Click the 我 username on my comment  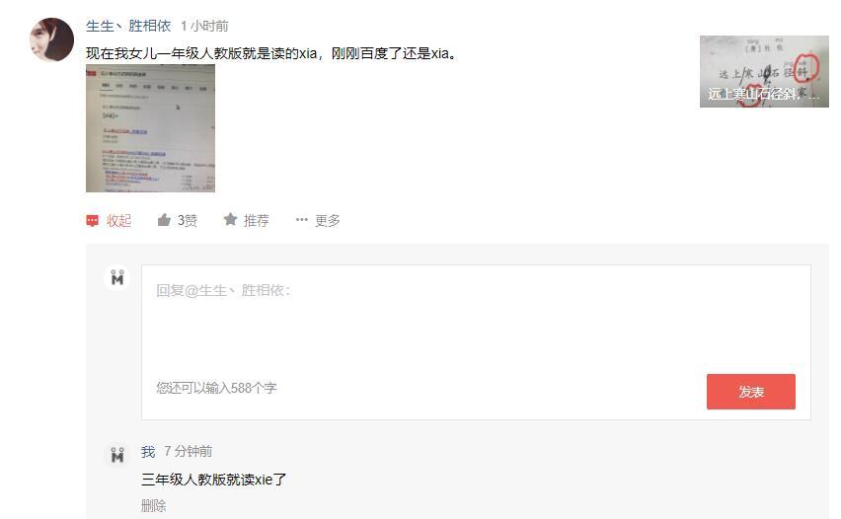tap(148, 452)
